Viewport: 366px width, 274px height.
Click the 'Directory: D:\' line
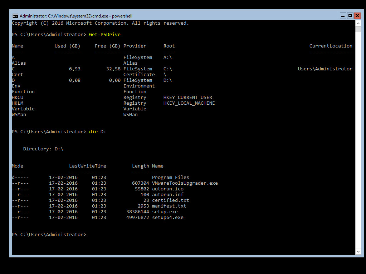tap(43, 149)
